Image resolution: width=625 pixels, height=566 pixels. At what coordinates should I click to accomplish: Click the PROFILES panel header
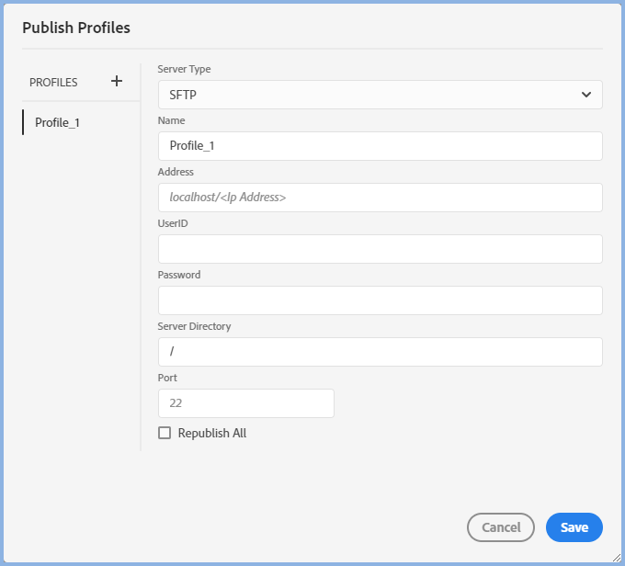tap(53, 82)
